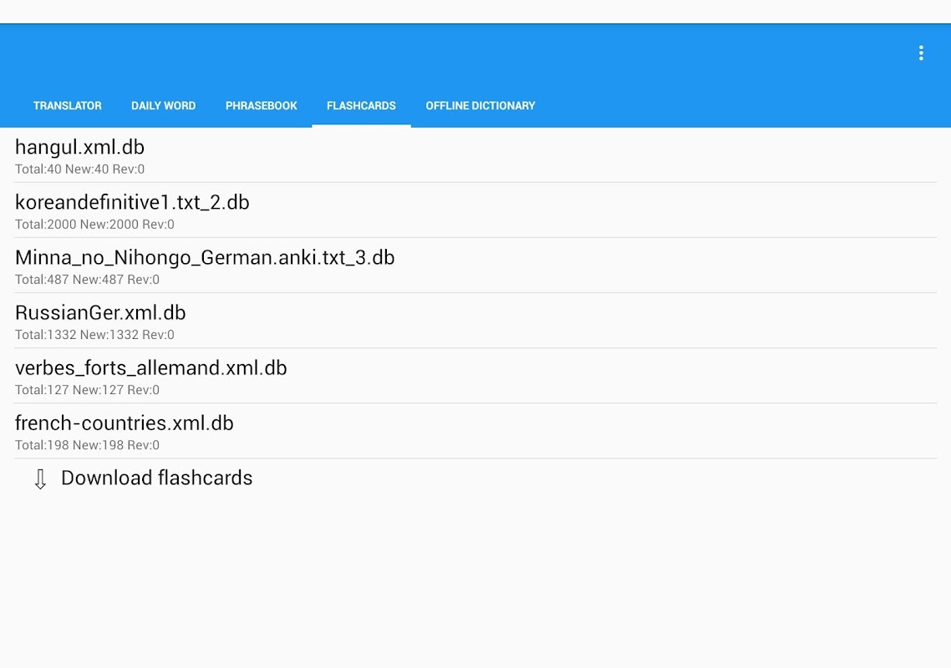Tap the download arrow icon
The width and height of the screenshot is (951, 668).
coord(40,479)
